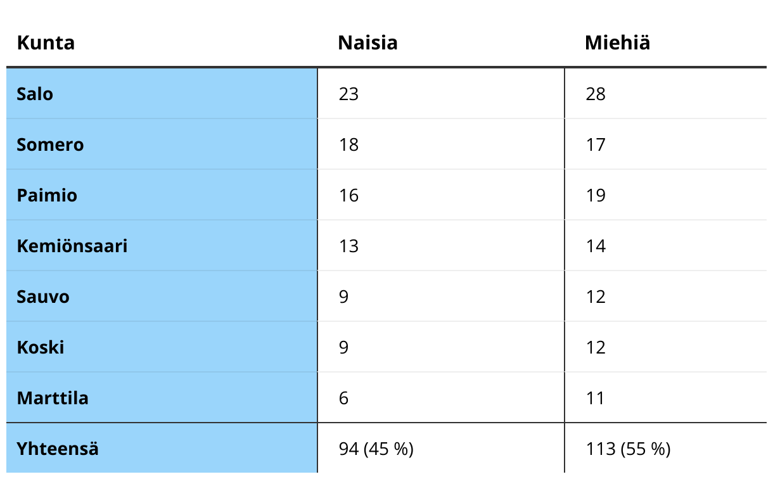This screenshot has height=479, width=773.
Task: Click Salo's Naisia value 23
Action: click(348, 94)
